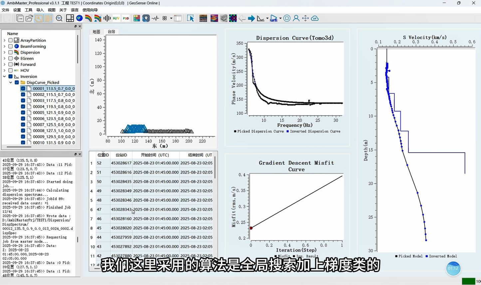Select the map pin location tool

(x=146, y=18)
